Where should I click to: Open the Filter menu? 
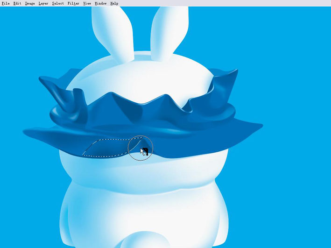[x=73, y=3]
